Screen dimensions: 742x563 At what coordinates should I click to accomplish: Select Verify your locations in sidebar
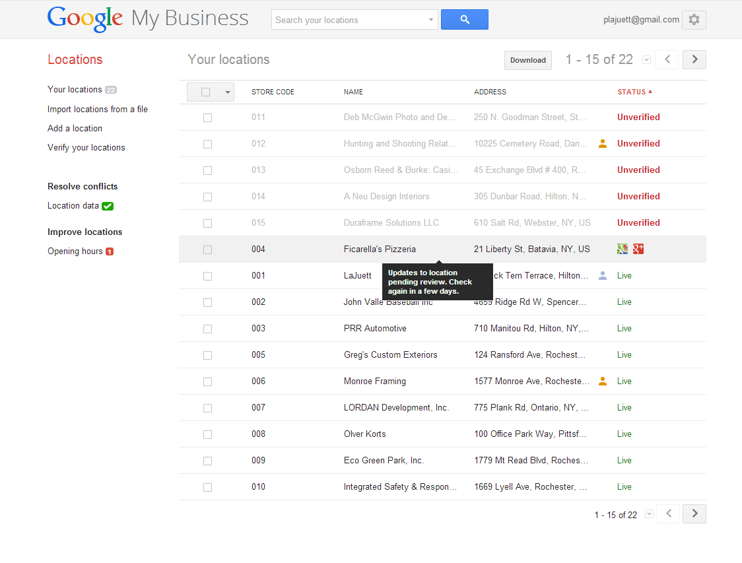pos(86,148)
